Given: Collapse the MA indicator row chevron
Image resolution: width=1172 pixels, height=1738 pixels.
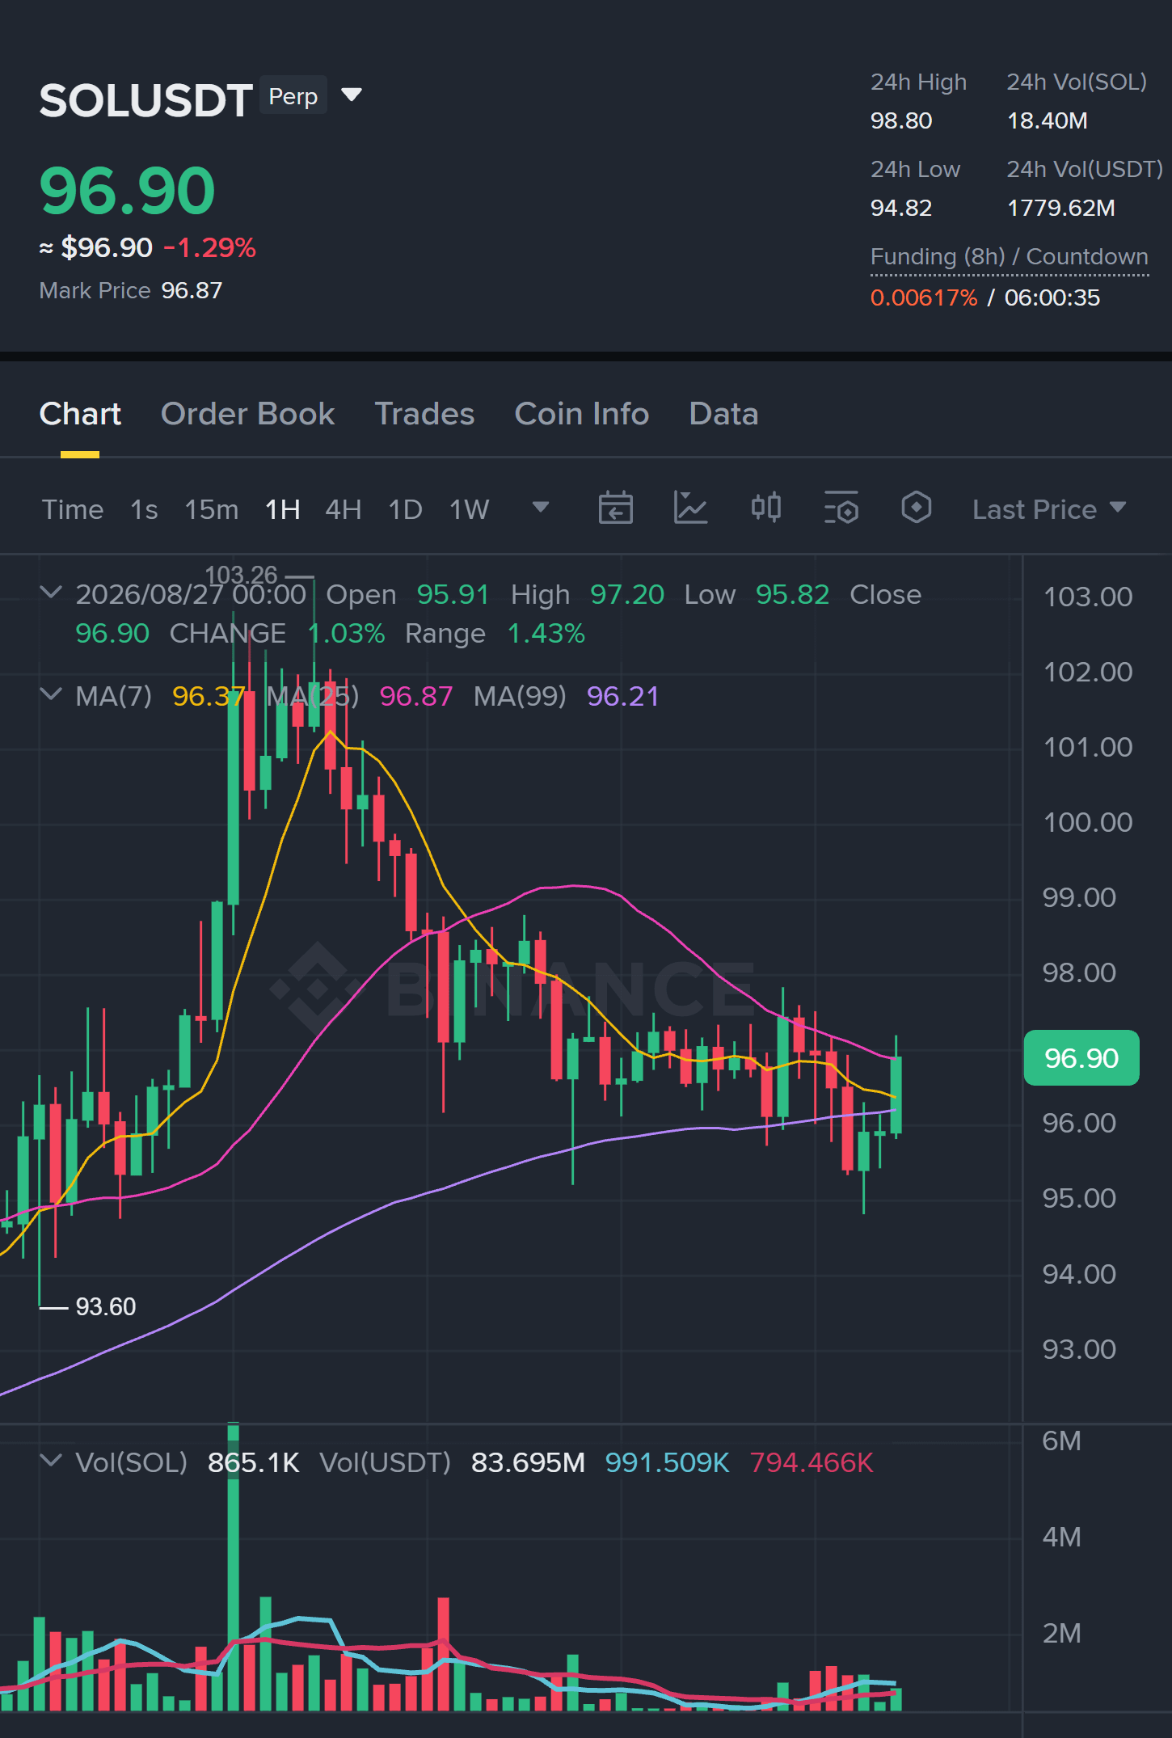Looking at the screenshot, I should 51,694.
